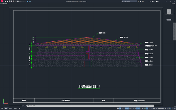
Task: Click the clean screen icon
Action: point(172,109)
